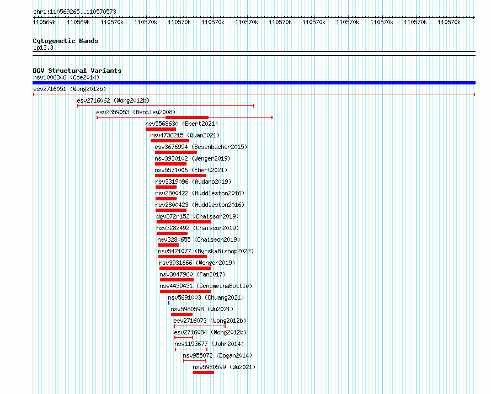Open dgv372n152 (Chaisson2019) variant
The width and height of the screenshot is (491, 394).
(198, 216)
